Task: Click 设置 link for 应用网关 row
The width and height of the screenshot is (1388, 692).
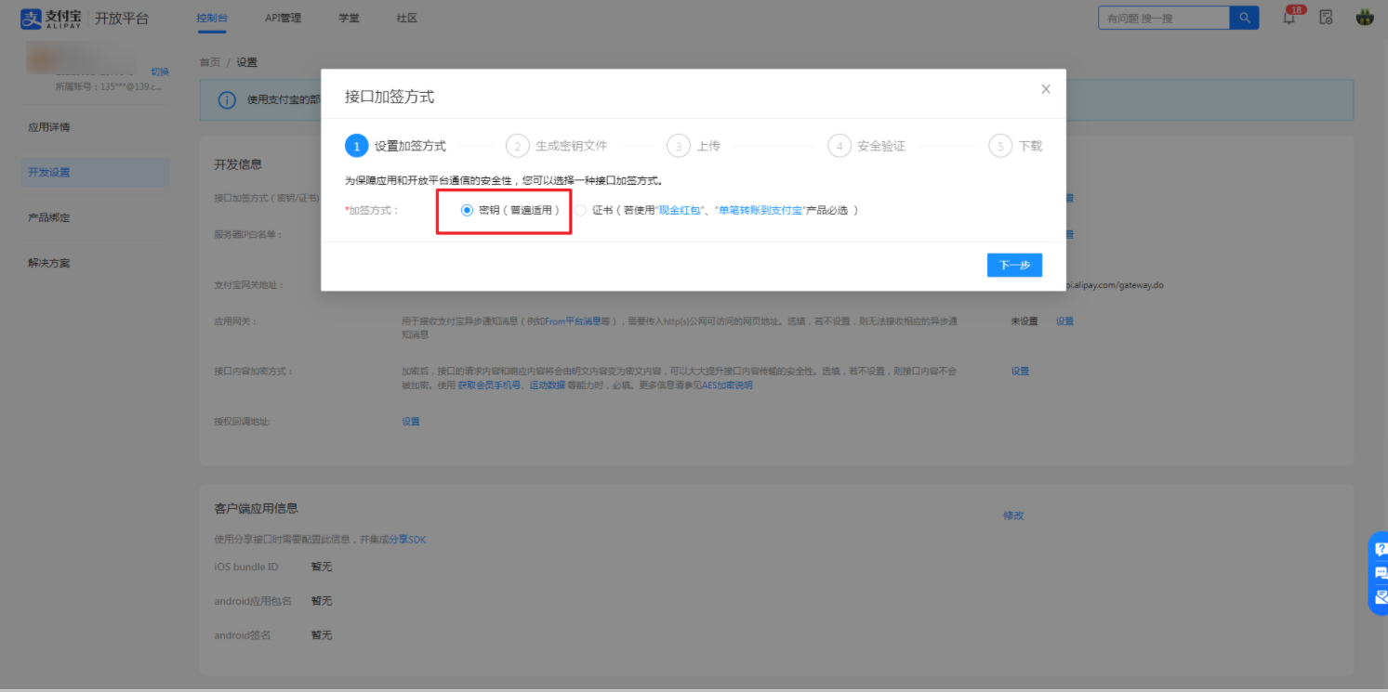Action: (1064, 321)
